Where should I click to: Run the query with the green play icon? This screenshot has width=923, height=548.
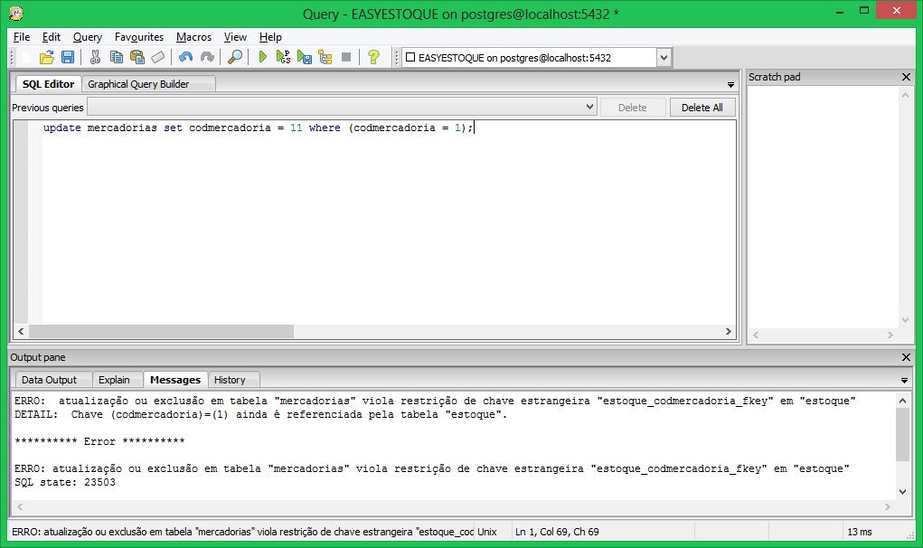[x=262, y=57]
